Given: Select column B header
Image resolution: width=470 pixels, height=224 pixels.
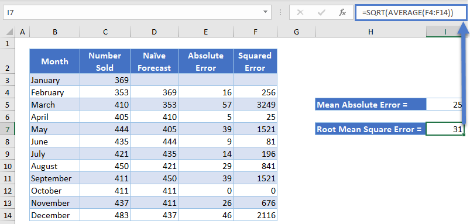Looking at the screenshot, I should point(54,32).
